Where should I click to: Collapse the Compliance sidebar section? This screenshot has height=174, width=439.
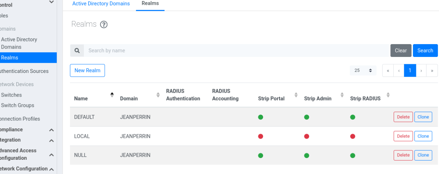pyautogui.click(x=52, y=130)
